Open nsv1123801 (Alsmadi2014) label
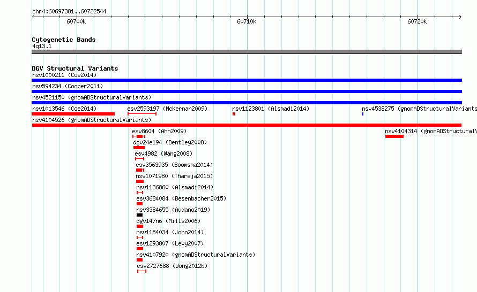The width and height of the screenshot is (477, 292). 271,109
